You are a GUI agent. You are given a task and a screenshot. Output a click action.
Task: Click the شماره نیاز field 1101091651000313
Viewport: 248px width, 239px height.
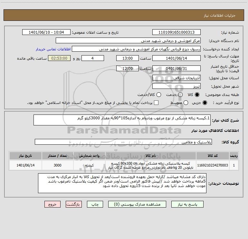tap(176, 32)
